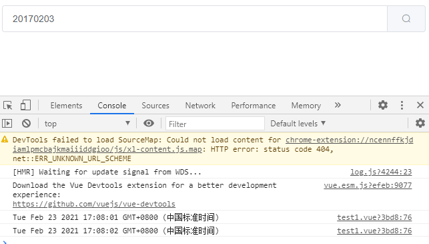Viewport: 429px width, 244px height.
Task: Open the Memory tab
Action: (x=306, y=106)
